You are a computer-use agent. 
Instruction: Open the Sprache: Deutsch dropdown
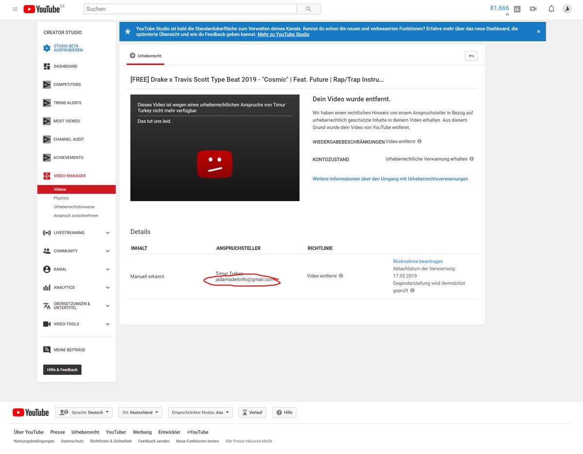tap(84, 412)
